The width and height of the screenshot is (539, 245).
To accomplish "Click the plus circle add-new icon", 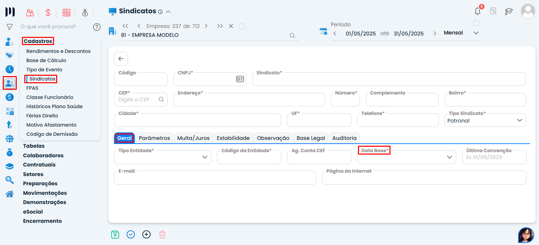I will (146, 234).
